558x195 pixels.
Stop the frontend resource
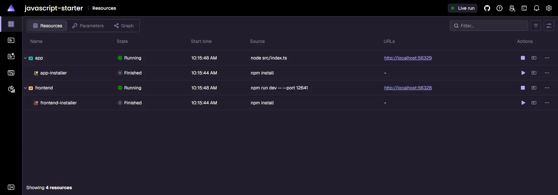[523, 88]
